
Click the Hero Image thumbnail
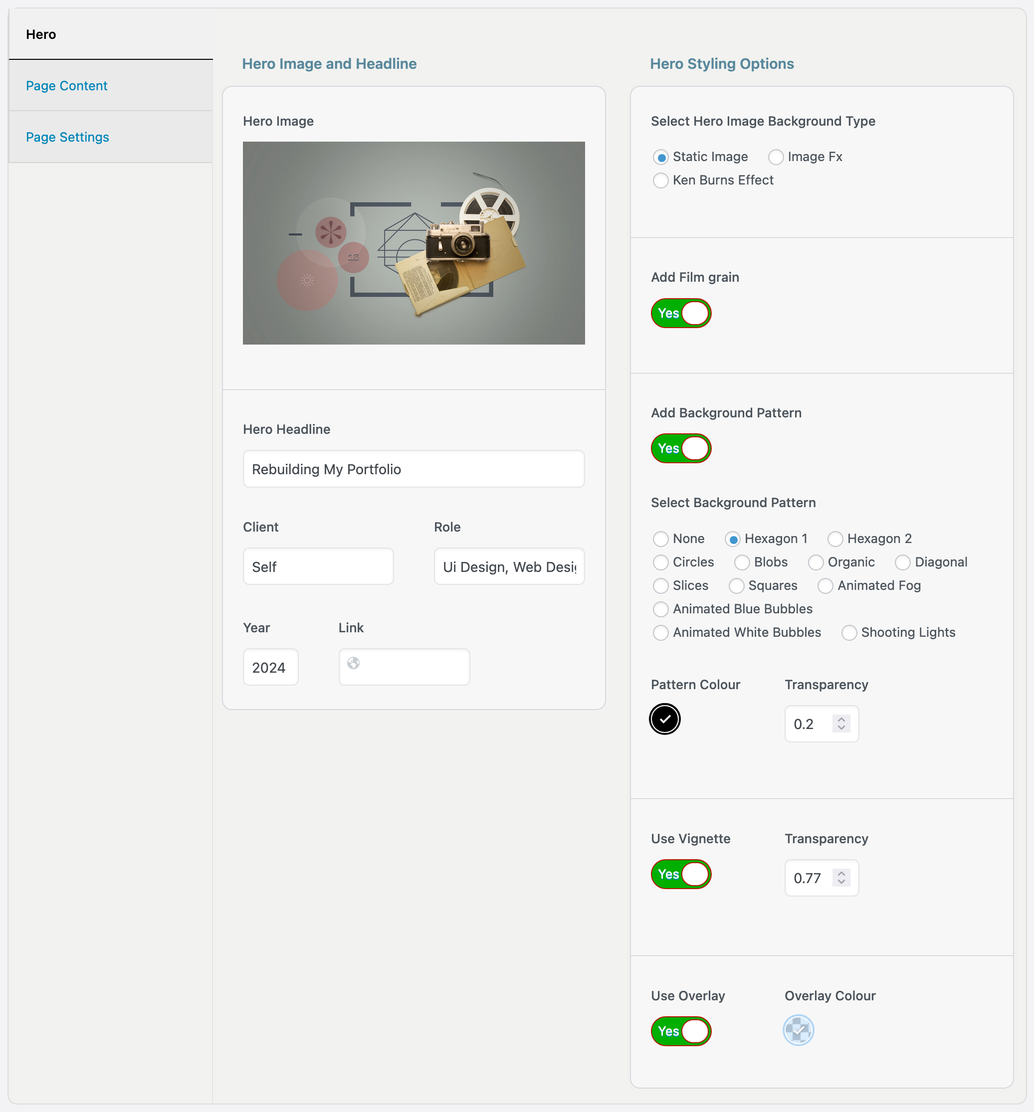pyautogui.click(x=414, y=243)
